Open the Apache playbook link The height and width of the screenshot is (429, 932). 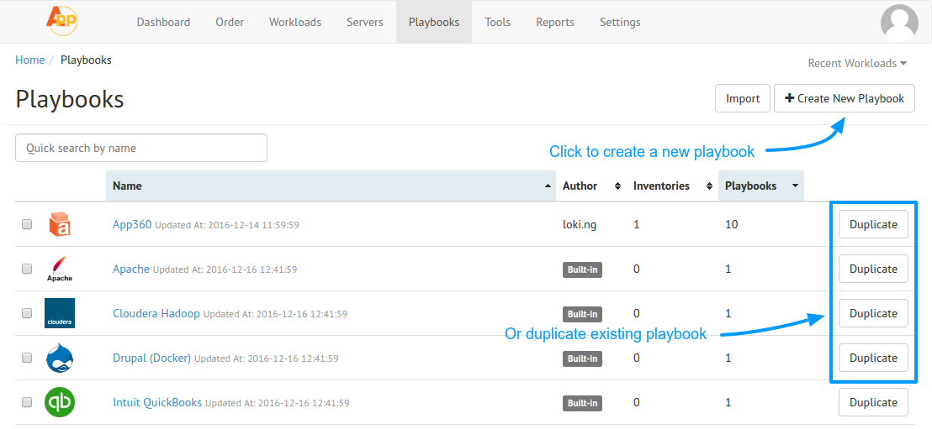pyautogui.click(x=131, y=269)
